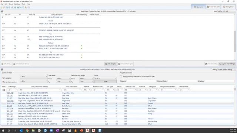Click part use priority marker of REDUCER (ECC)

coord(81,48)
